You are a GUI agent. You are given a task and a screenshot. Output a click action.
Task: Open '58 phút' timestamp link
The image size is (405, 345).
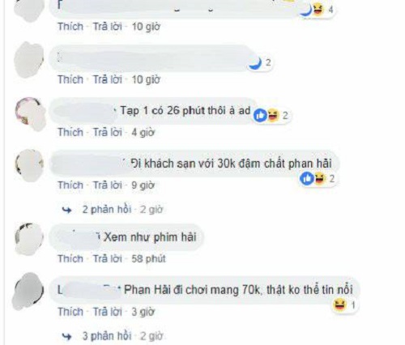point(148,258)
